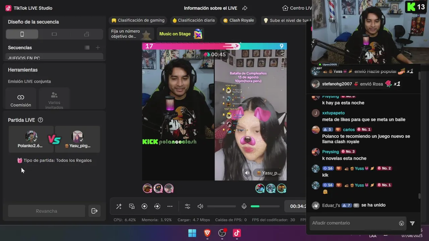Open Varios invitados multi-guest tool

(54, 99)
